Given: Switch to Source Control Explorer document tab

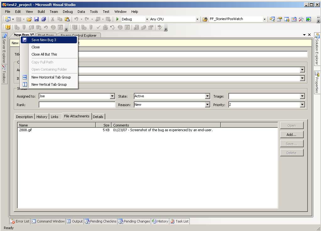Looking at the screenshot, I should 79,35.
